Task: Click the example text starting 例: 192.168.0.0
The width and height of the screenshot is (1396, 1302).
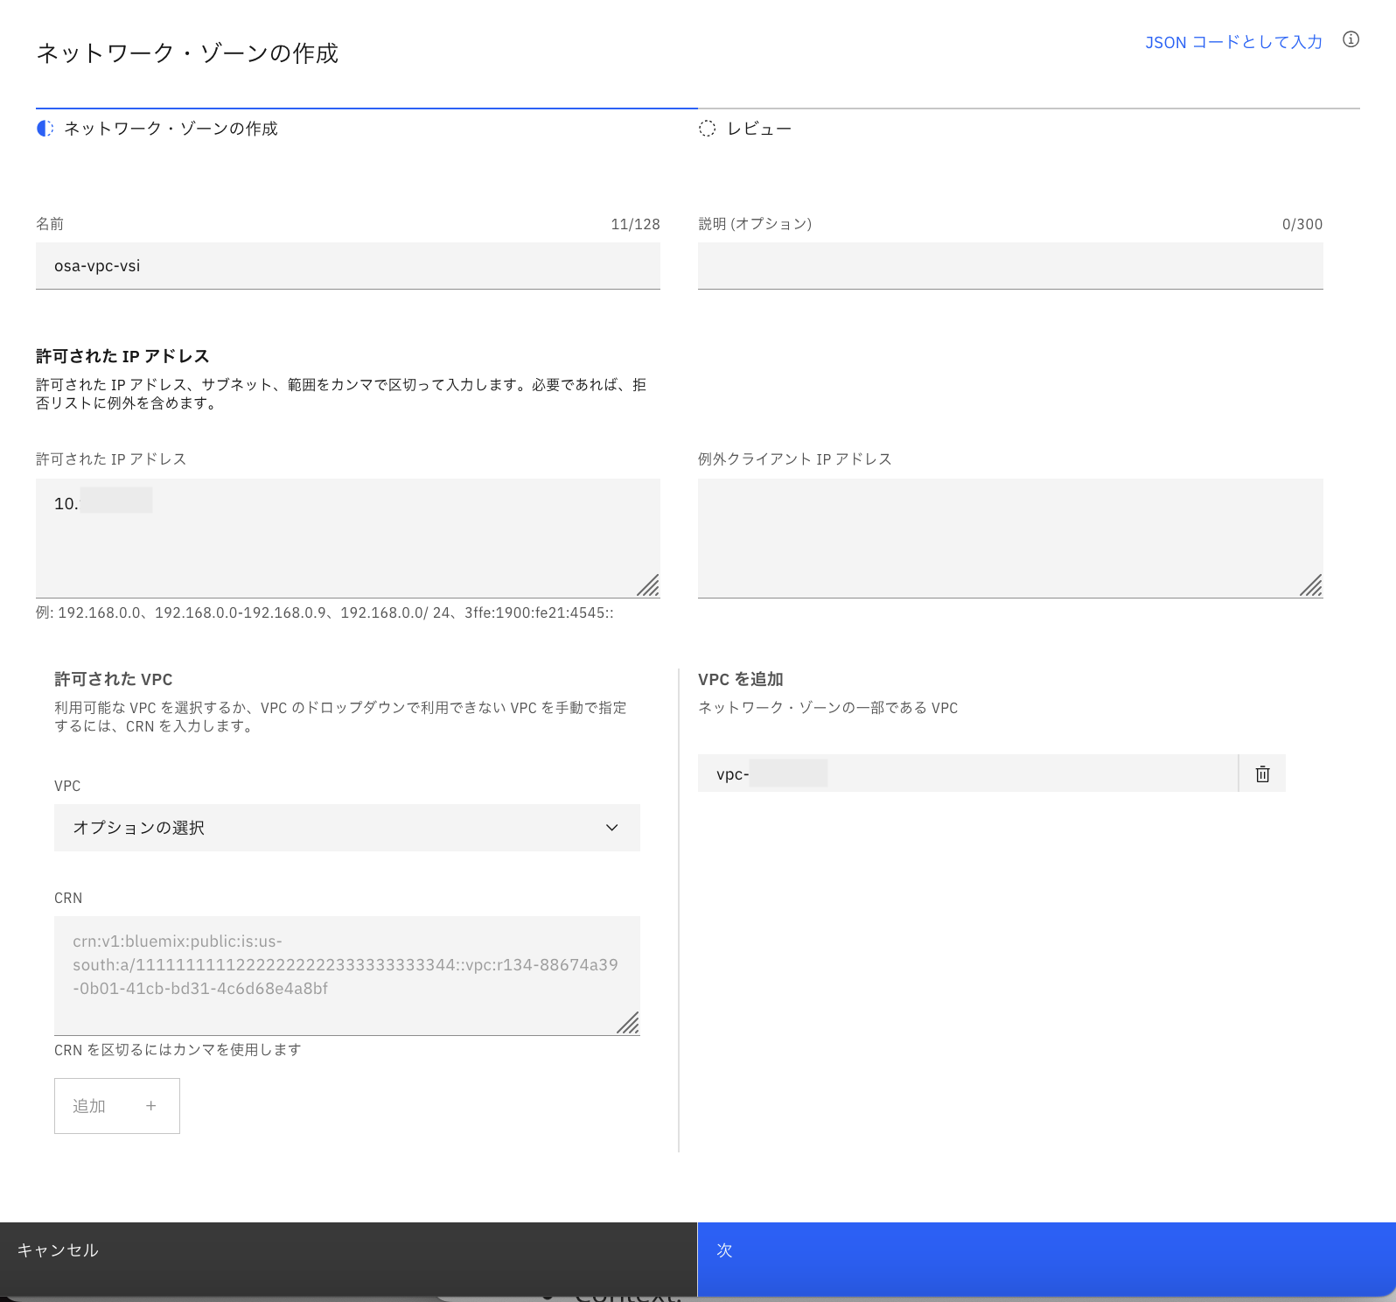Action: (325, 612)
